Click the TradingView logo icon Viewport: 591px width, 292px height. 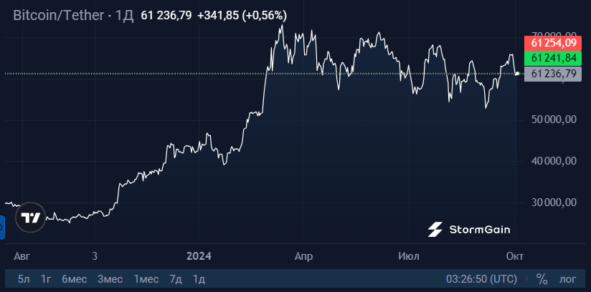coord(30,218)
